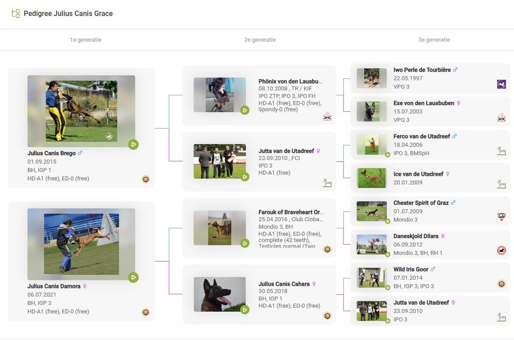The width and height of the screenshot is (514, 340).
Task: Click kennel badge icon on Julius Canis Brego card
Action: [x=145, y=179]
